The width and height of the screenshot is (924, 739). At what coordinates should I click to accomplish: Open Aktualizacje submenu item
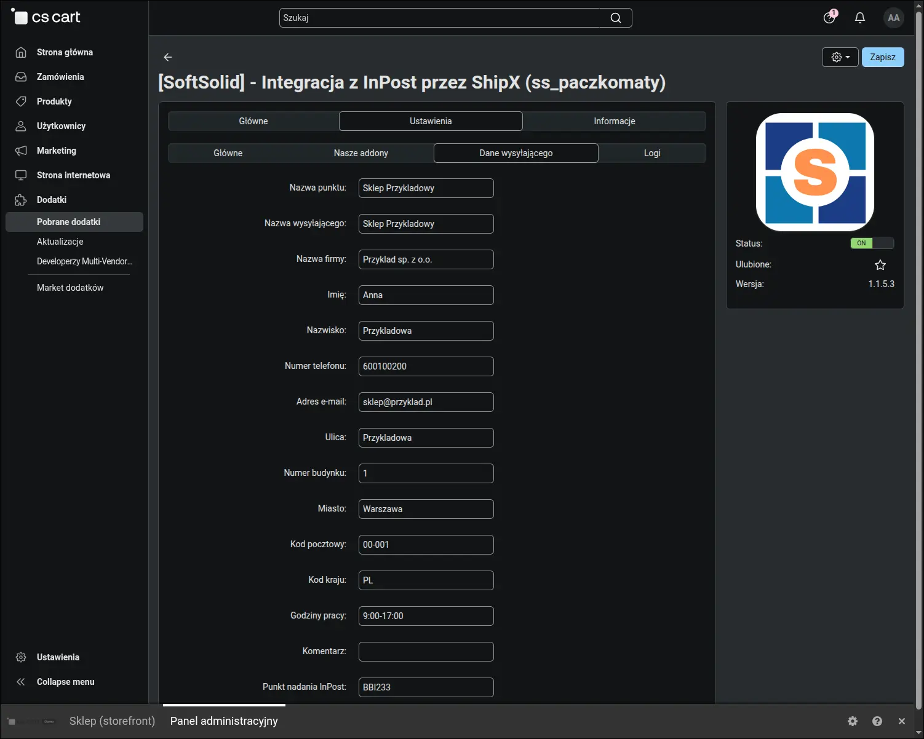60,242
